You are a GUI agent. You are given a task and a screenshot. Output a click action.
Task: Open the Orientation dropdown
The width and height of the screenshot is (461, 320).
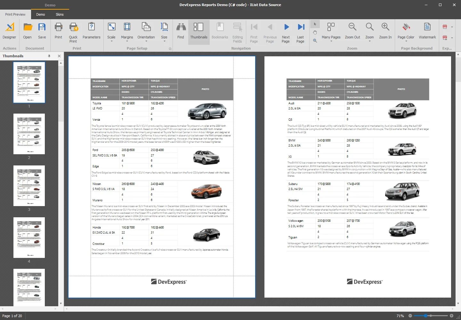[146, 41]
